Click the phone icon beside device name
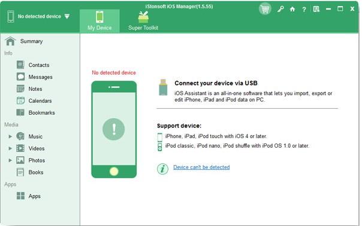 click(x=11, y=16)
